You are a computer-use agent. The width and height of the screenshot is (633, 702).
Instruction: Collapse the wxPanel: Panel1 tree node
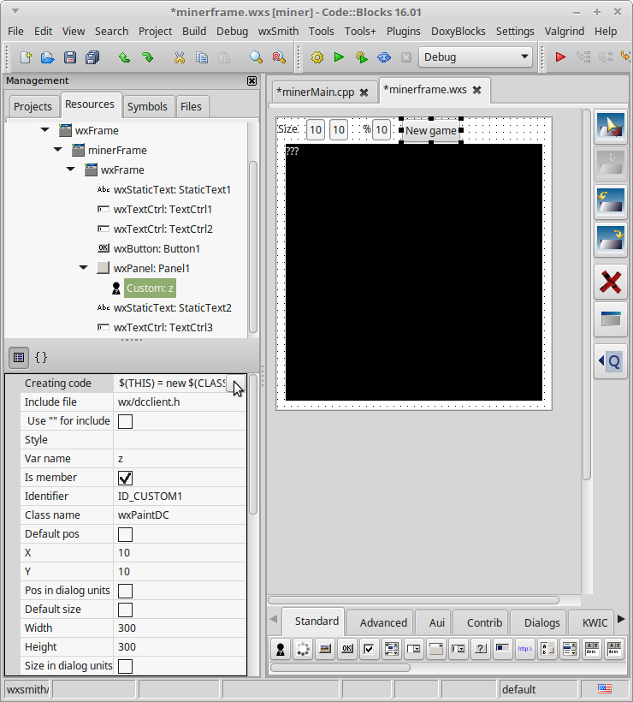84,268
